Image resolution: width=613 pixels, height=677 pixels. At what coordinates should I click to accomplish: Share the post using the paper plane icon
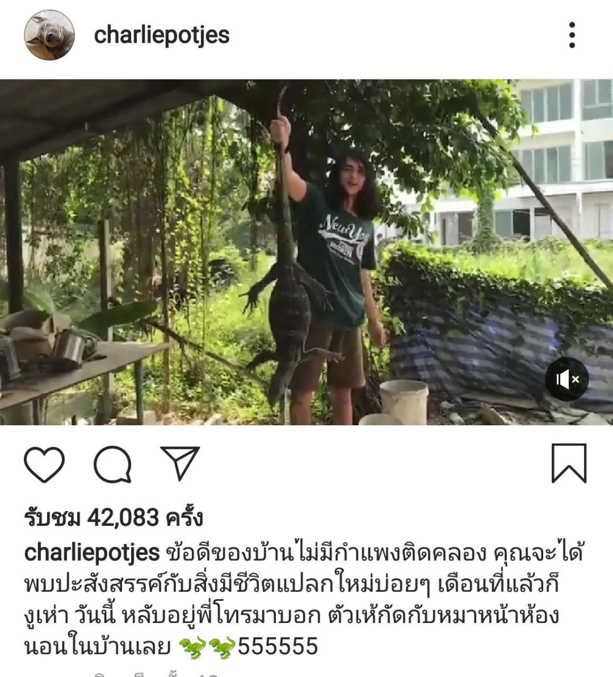click(x=180, y=463)
